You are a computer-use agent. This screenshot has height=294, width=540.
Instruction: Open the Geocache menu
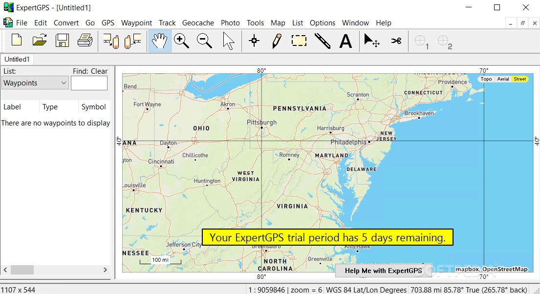[x=198, y=23]
